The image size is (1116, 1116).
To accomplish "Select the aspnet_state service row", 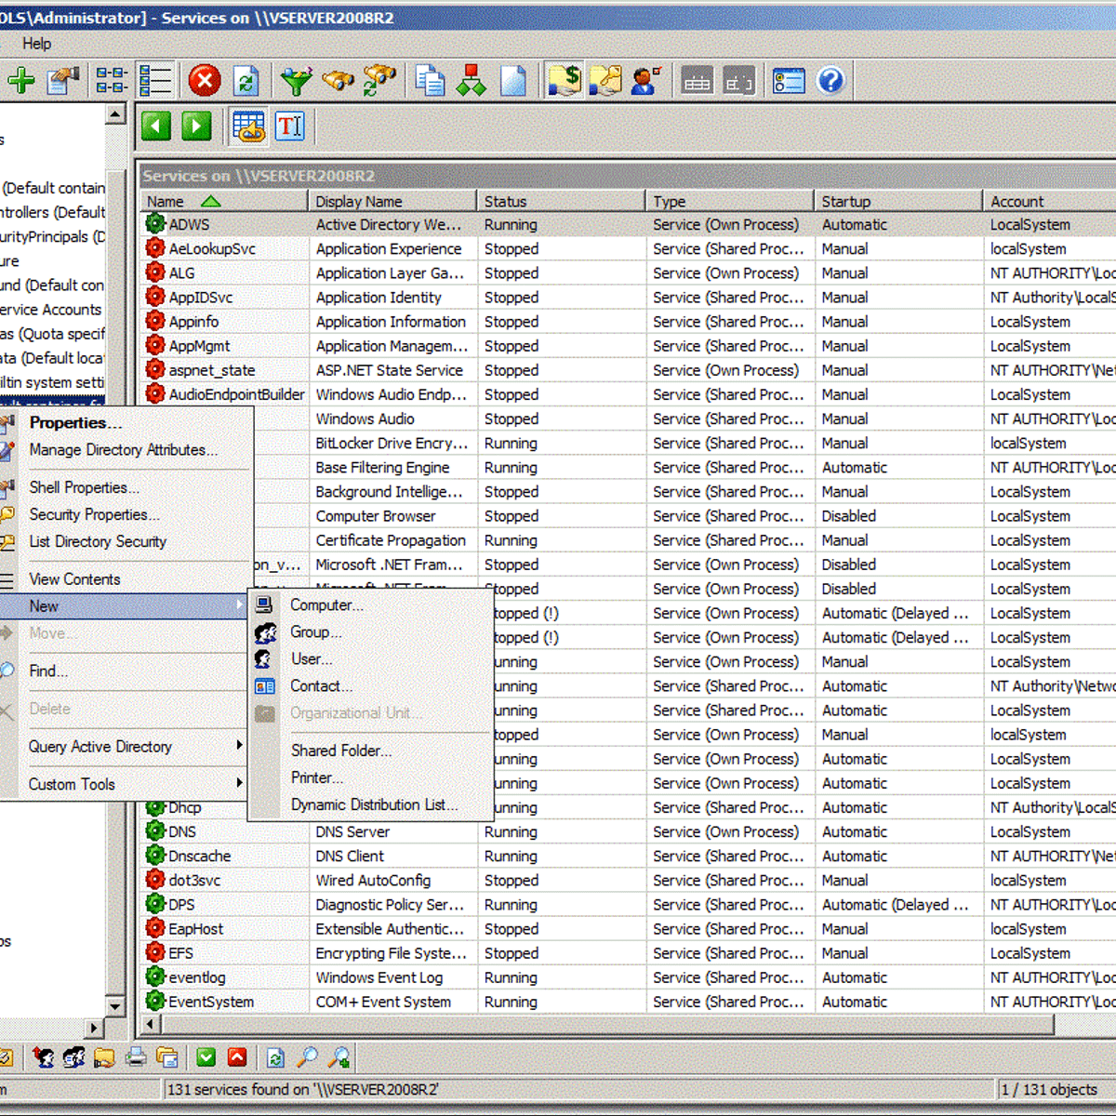I will tap(629, 370).
